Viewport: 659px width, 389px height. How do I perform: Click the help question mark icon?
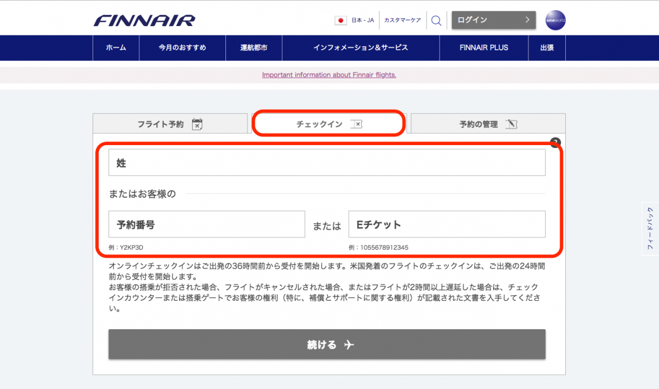pyautogui.click(x=555, y=143)
